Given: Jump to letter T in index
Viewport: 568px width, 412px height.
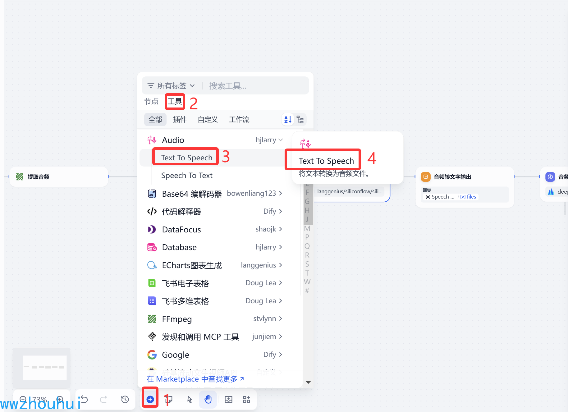Looking at the screenshot, I should pos(307,273).
